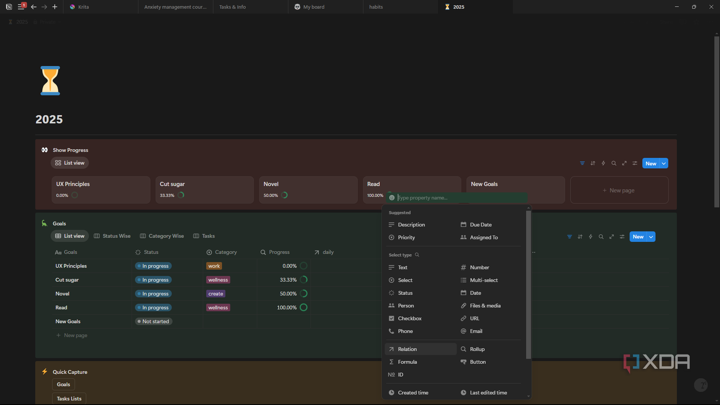
Task: Go forward using the right arrow
Action: (x=44, y=7)
